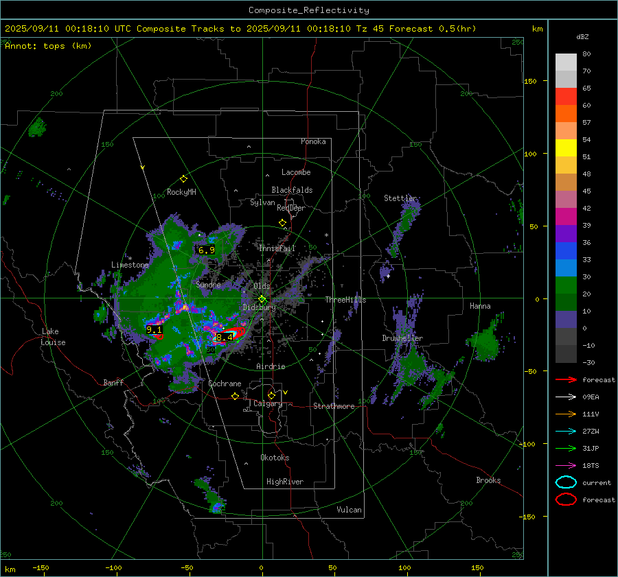Click the ThreeHills town label
The height and width of the screenshot is (577, 618).
coord(345,300)
